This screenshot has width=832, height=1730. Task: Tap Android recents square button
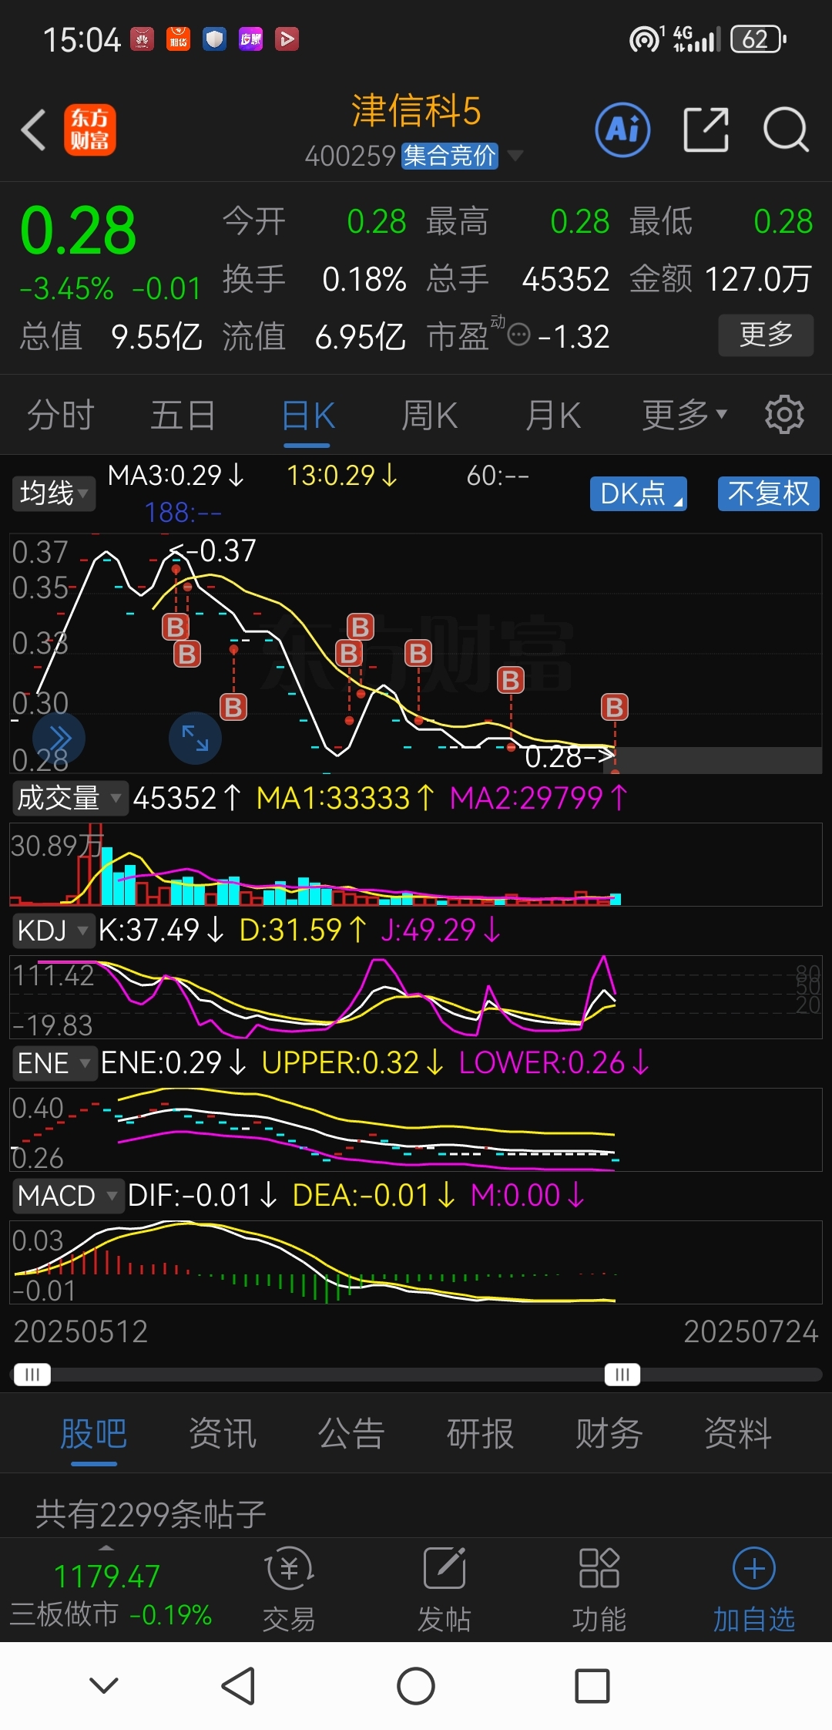(x=592, y=1686)
